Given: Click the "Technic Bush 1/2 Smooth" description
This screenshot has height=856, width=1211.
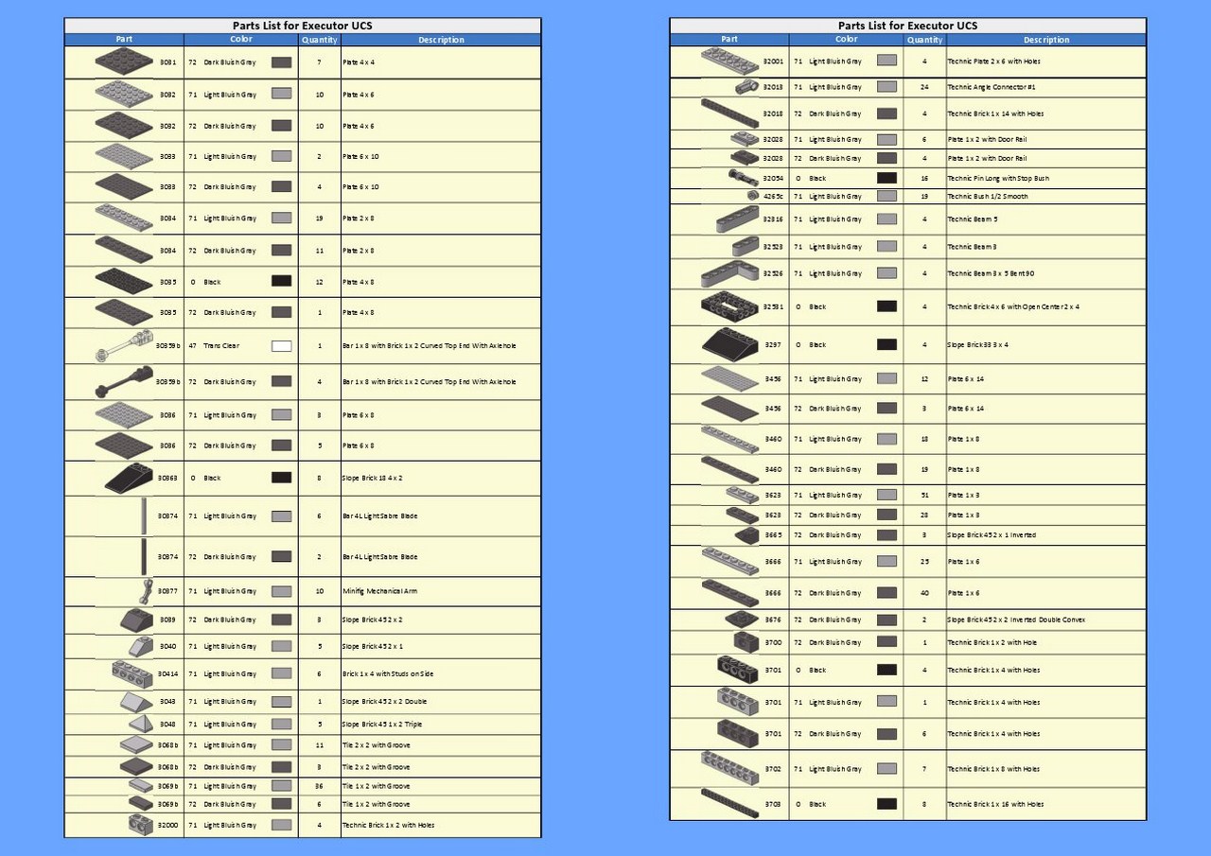Looking at the screenshot, I should pos(988,196).
